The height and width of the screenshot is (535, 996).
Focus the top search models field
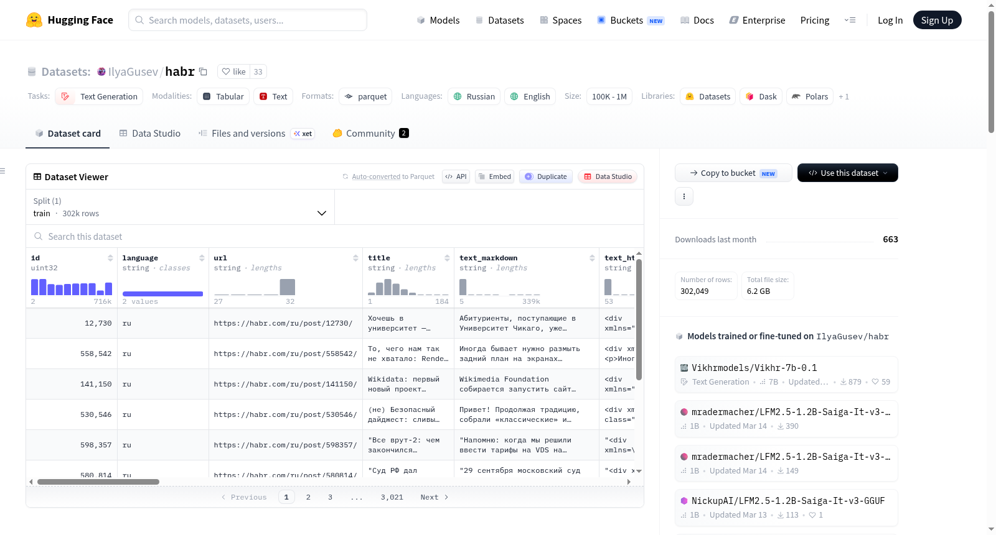pos(248,20)
